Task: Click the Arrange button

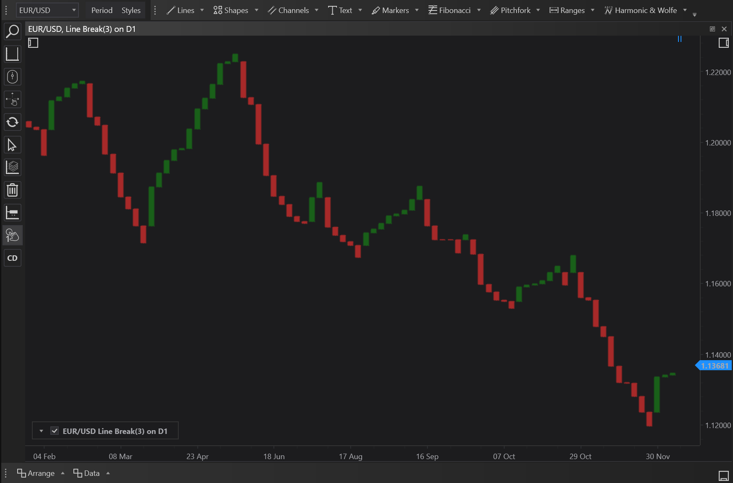Action: coord(36,473)
